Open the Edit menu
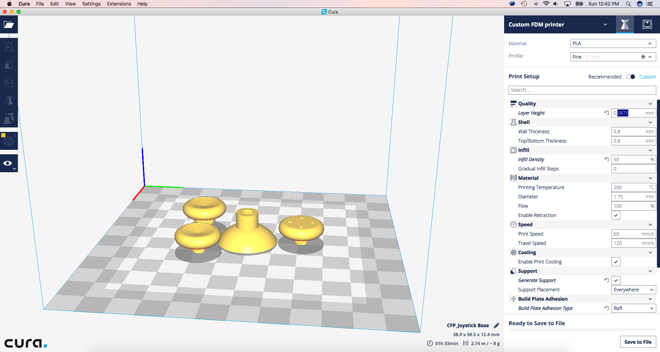This screenshot has width=660, height=352. (x=54, y=4)
